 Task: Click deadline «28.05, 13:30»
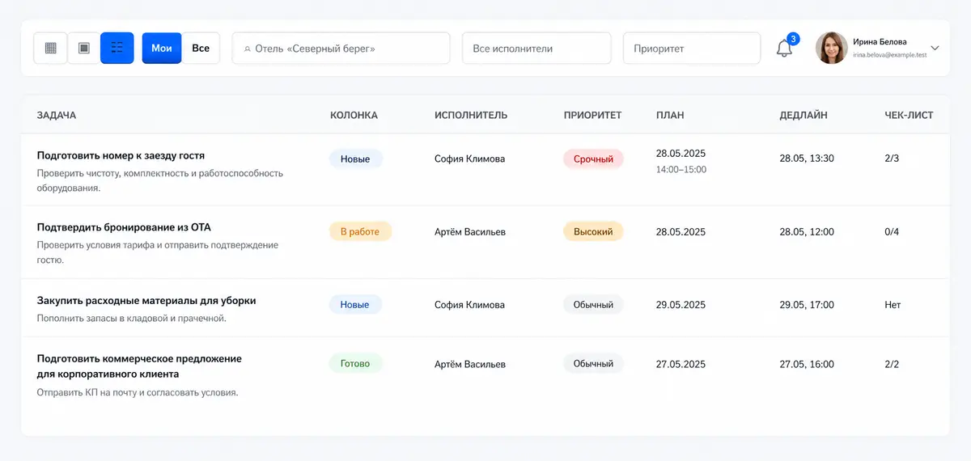coord(807,159)
